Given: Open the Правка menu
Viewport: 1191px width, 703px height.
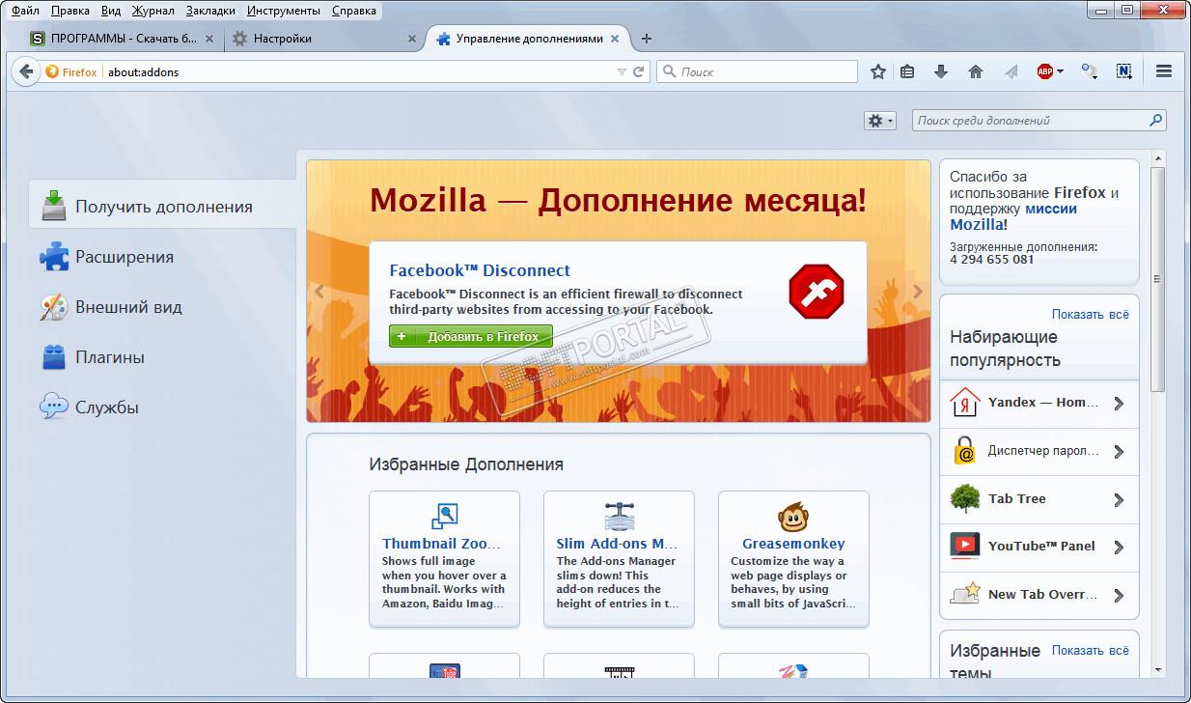Looking at the screenshot, I should tap(69, 11).
